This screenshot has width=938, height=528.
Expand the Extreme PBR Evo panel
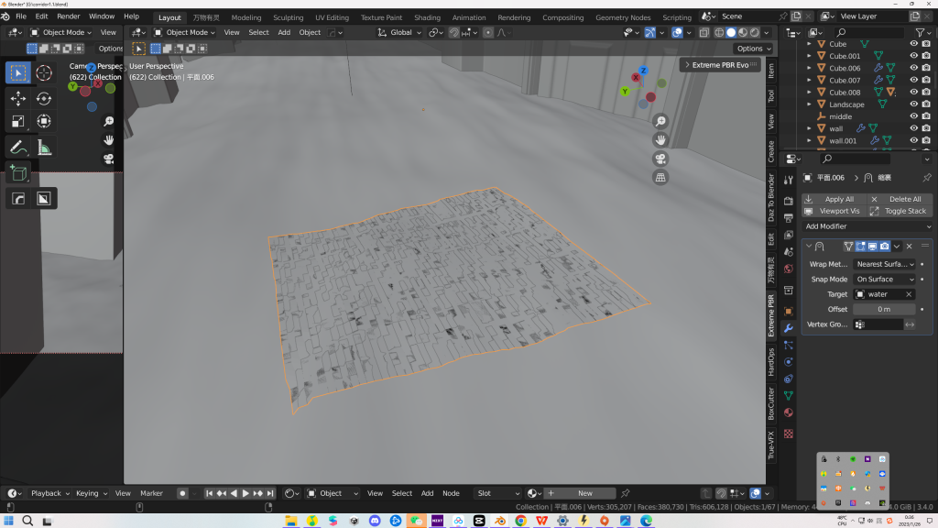pos(720,65)
